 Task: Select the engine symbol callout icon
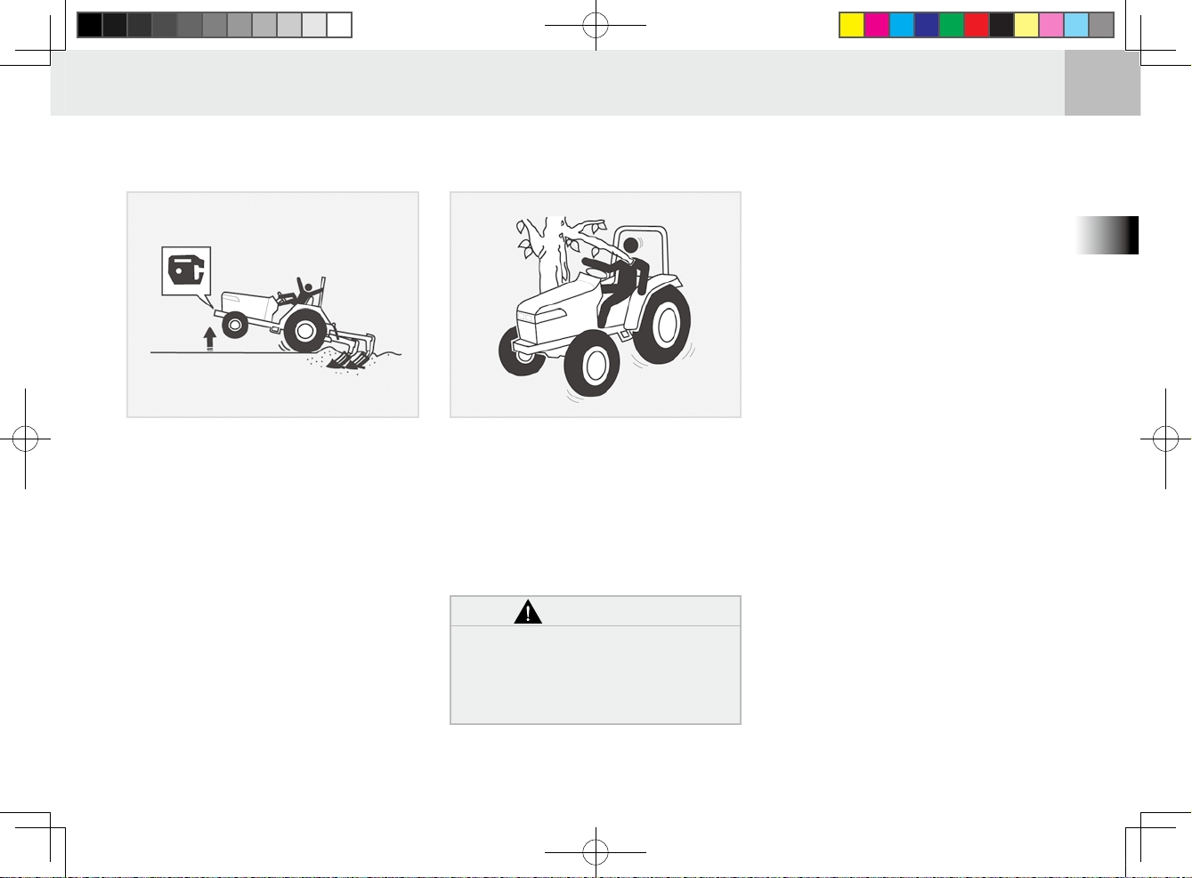click(186, 270)
